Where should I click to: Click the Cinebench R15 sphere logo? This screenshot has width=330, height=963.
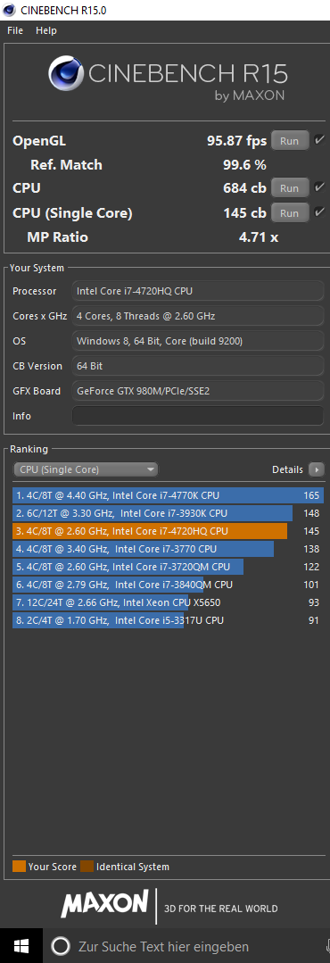tap(68, 75)
